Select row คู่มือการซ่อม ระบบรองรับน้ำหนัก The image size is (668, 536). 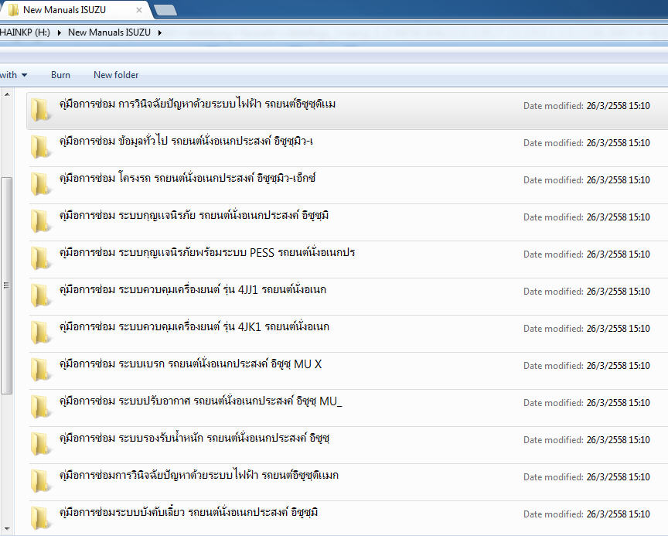tap(347, 444)
